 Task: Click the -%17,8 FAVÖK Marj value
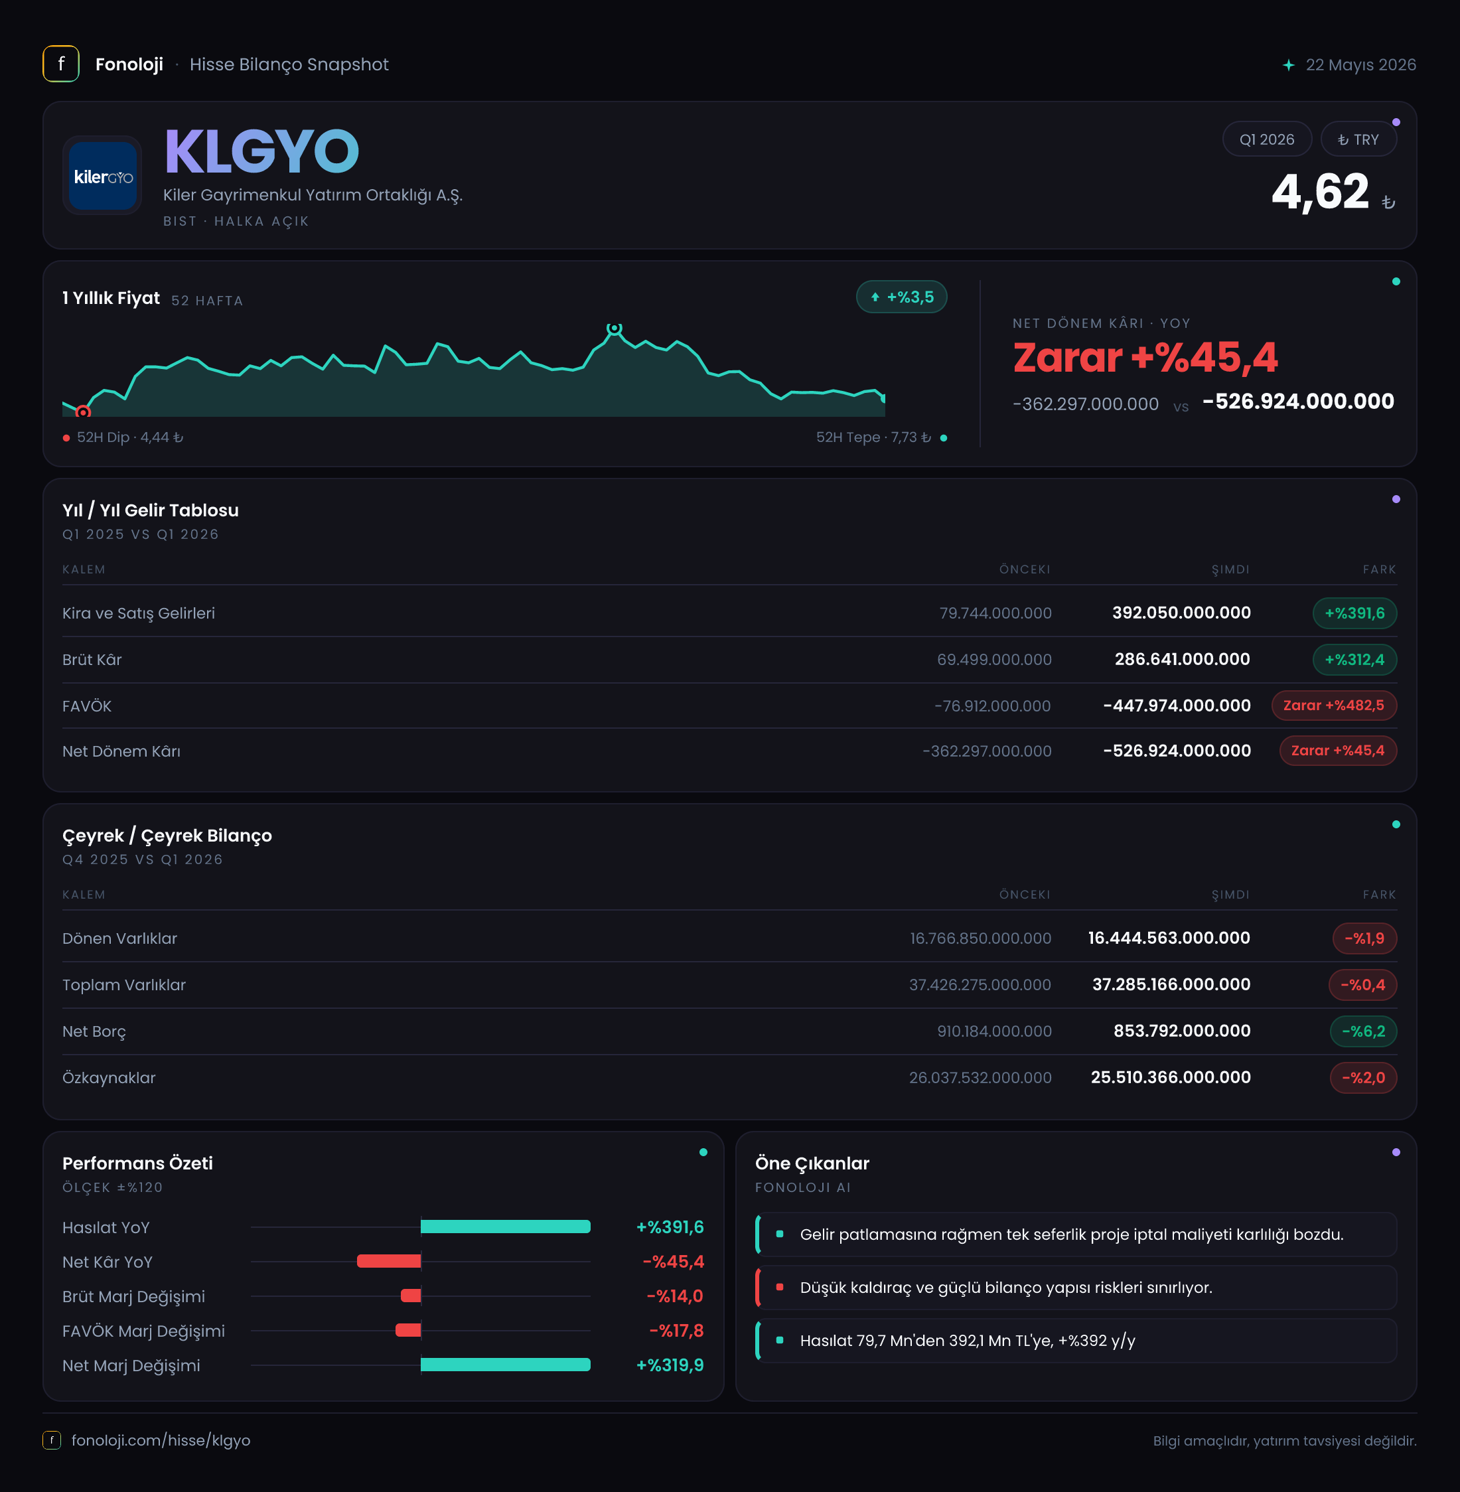click(676, 1330)
